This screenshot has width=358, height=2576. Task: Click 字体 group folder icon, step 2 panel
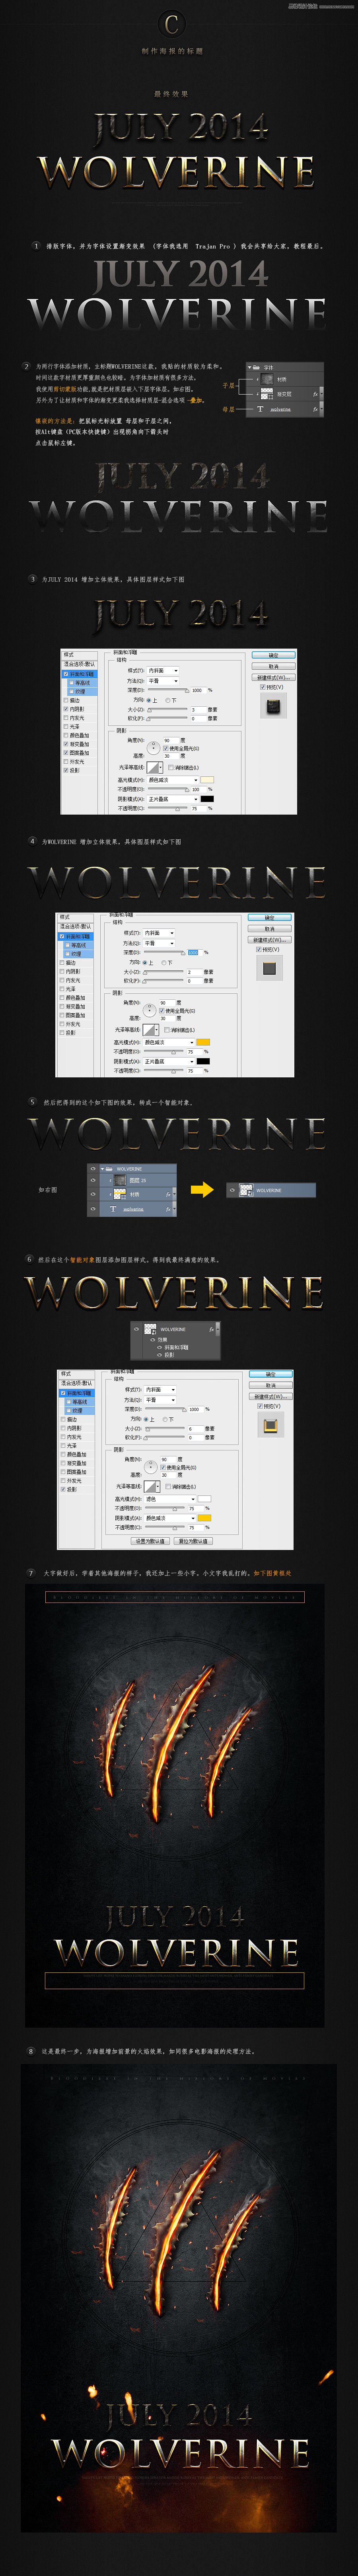257,368
